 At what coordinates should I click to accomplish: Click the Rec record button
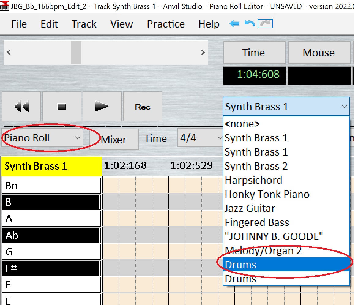(x=142, y=106)
